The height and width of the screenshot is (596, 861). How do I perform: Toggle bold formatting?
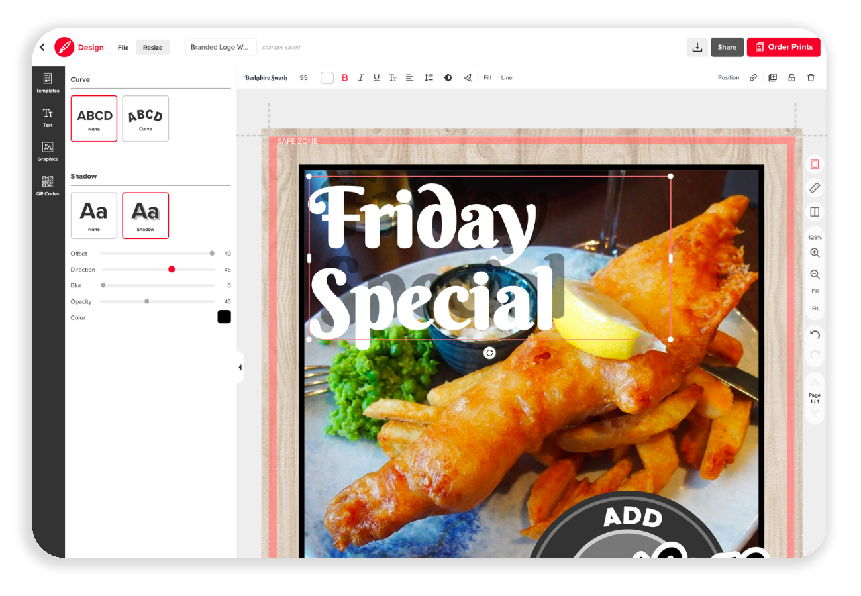344,77
